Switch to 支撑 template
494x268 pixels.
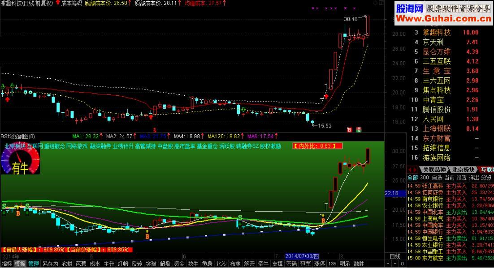pyautogui.click(x=277, y=264)
